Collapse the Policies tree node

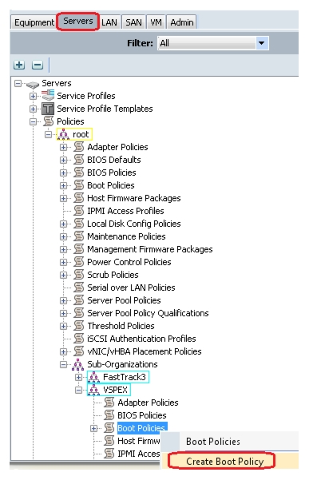(x=33, y=121)
